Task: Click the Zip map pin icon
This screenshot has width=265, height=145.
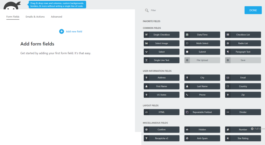Action: coord(228,95)
